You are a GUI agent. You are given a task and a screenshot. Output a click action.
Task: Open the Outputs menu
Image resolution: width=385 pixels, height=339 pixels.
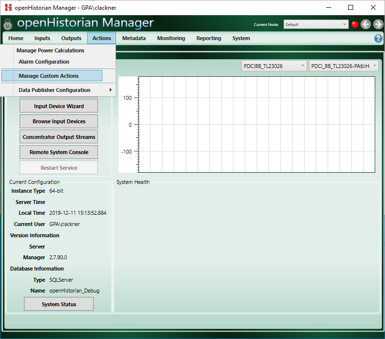71,38
